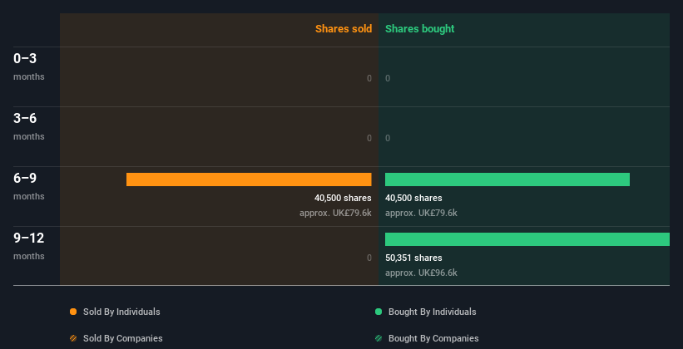Viewport: 683px width, 349px height.
Task: Click the Shares sold column header
Action: pos(344,29)
